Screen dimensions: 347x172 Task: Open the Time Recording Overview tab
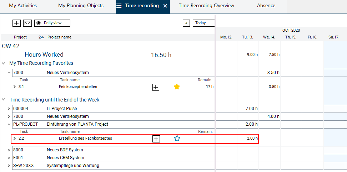tap(206, 6)
